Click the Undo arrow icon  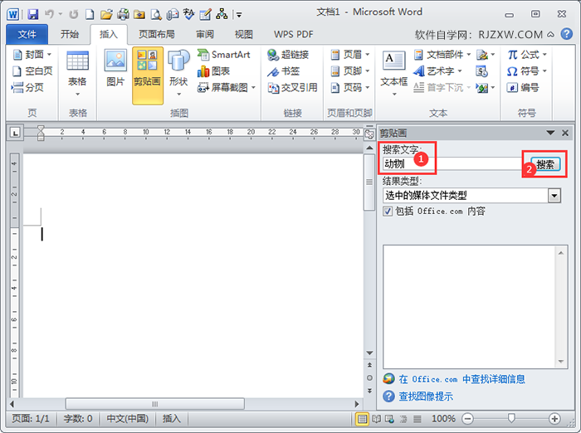(x=49, y=14)
